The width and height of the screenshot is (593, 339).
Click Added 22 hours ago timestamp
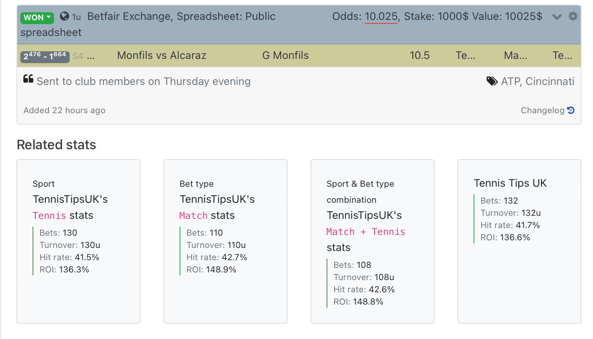pyautogui.click(x=64, y=110)
